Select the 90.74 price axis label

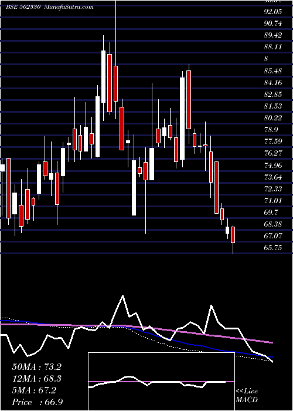click(273, 23)
